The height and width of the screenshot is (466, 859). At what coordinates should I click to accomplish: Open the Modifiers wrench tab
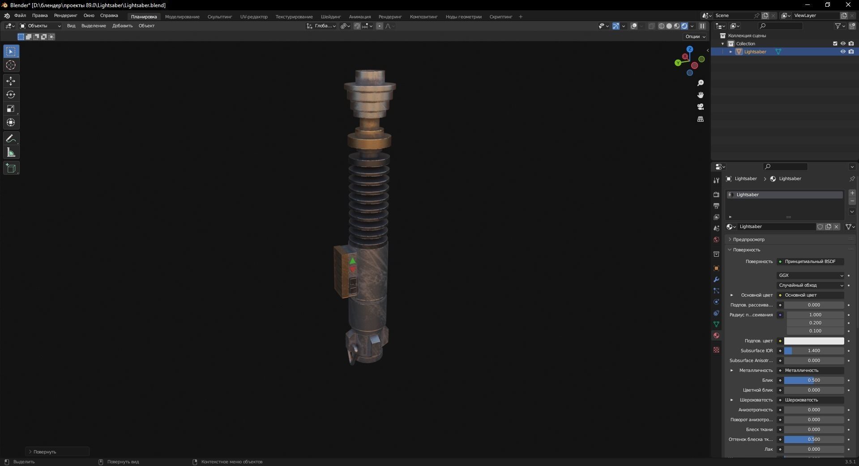tap(716, 279)
